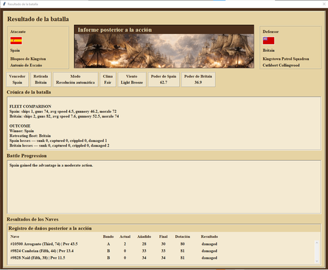Click the Dotación column header
Viewport: 328px width, 270px height.
pos(182,236)
